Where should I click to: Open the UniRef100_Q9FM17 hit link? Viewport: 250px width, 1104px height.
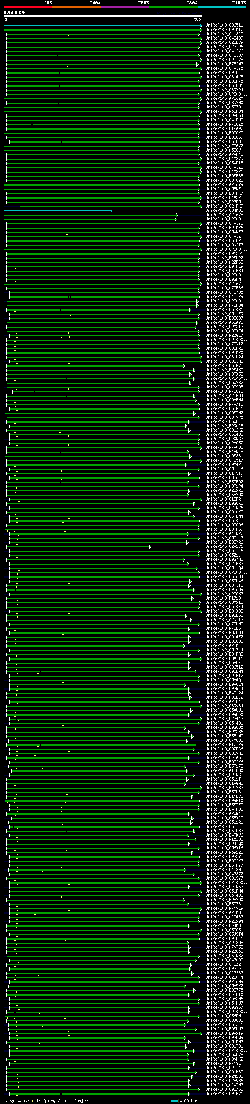pos(224,30)
